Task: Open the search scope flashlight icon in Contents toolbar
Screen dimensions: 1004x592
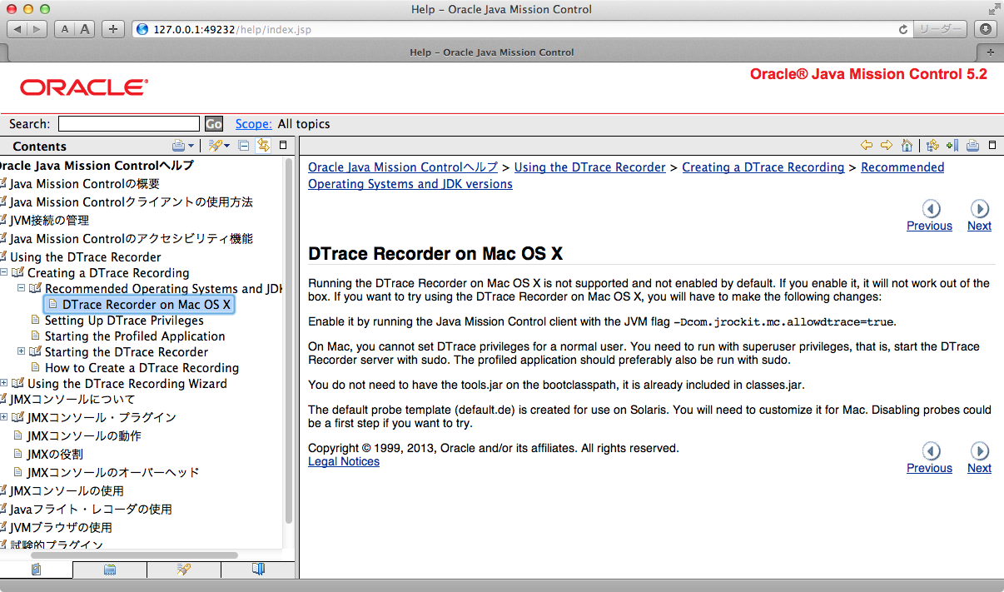Action: pyautogui.click(x=216, y=146)
